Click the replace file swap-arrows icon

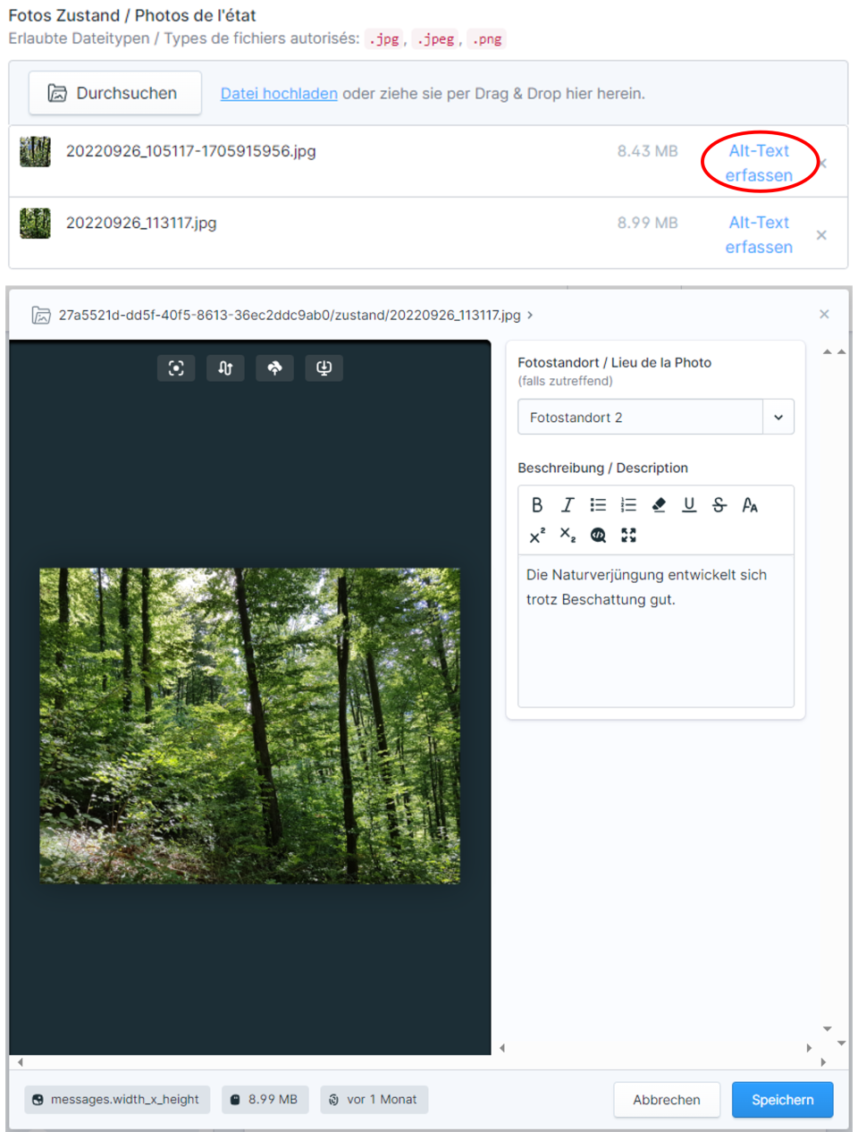pyautogui.click(x=225, y=368)
